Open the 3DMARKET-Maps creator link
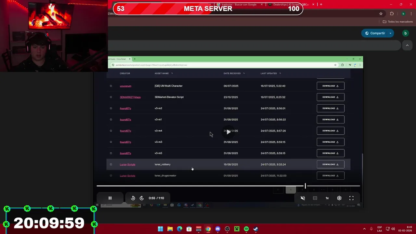416x234 pixels. [130, 97]
